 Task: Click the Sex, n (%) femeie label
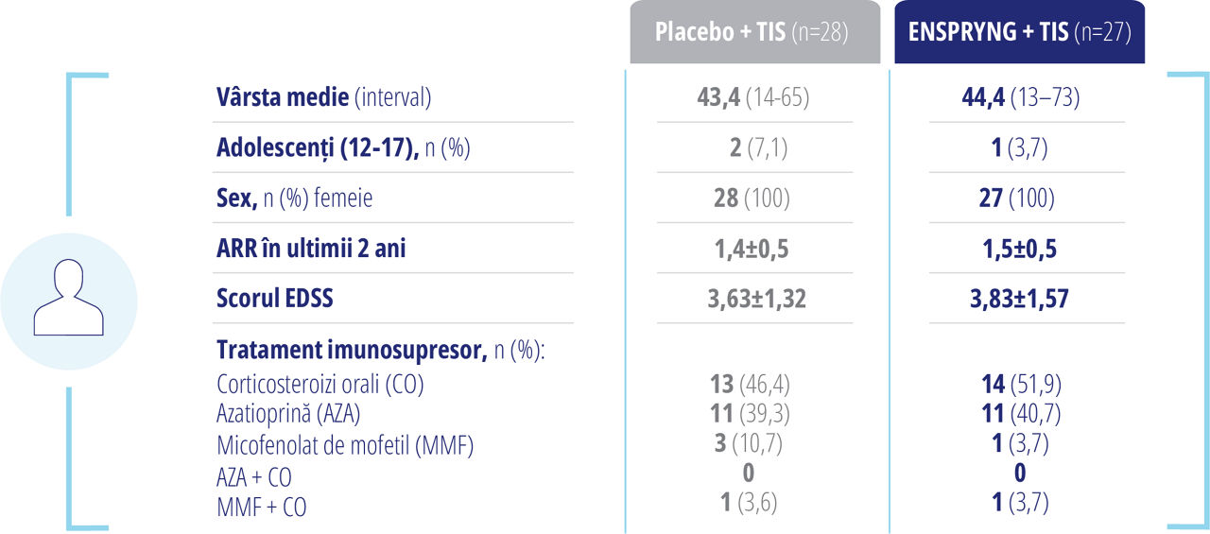[x=294, y=198]
